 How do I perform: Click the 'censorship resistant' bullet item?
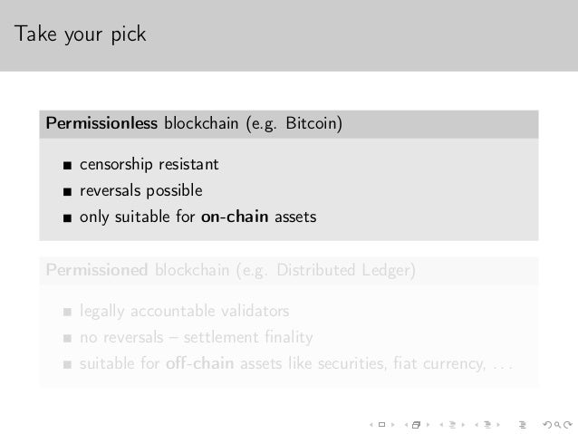pyautogui.click(x=149, y=165)
